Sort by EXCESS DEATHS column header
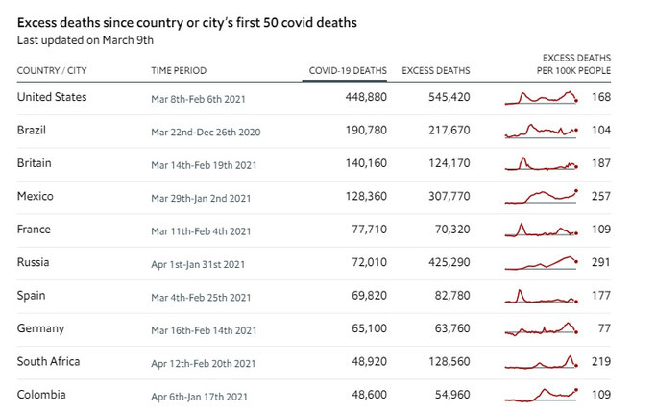Screen dimensions: 656x412 pyautogui.click(x=435, y=71)
